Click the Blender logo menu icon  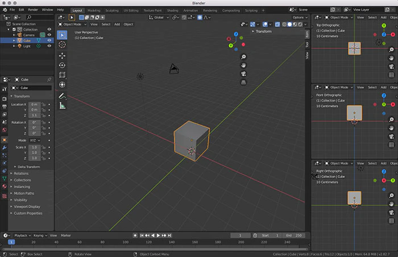[5, 10]
